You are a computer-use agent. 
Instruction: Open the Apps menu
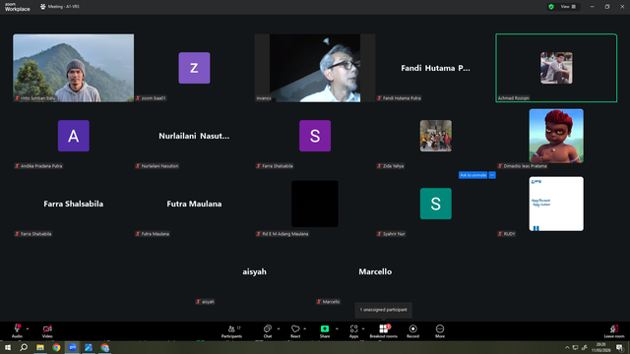coord(353,330)
